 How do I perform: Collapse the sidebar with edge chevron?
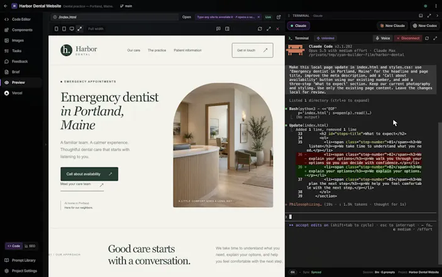(46, 145)
